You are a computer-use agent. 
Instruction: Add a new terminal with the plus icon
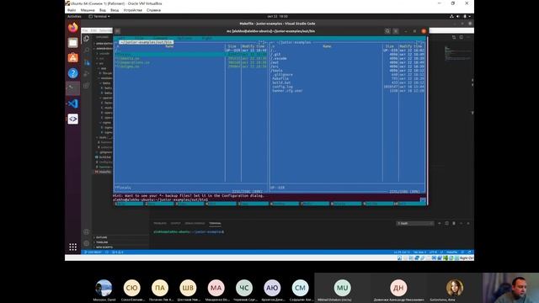coord(440,223)
